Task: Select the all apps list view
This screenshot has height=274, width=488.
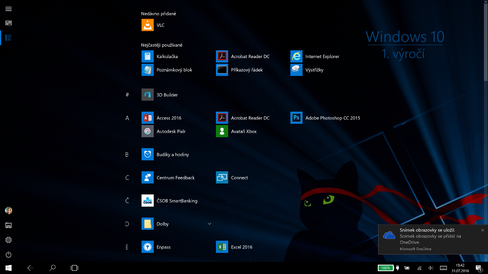Action: coord(9,38)
